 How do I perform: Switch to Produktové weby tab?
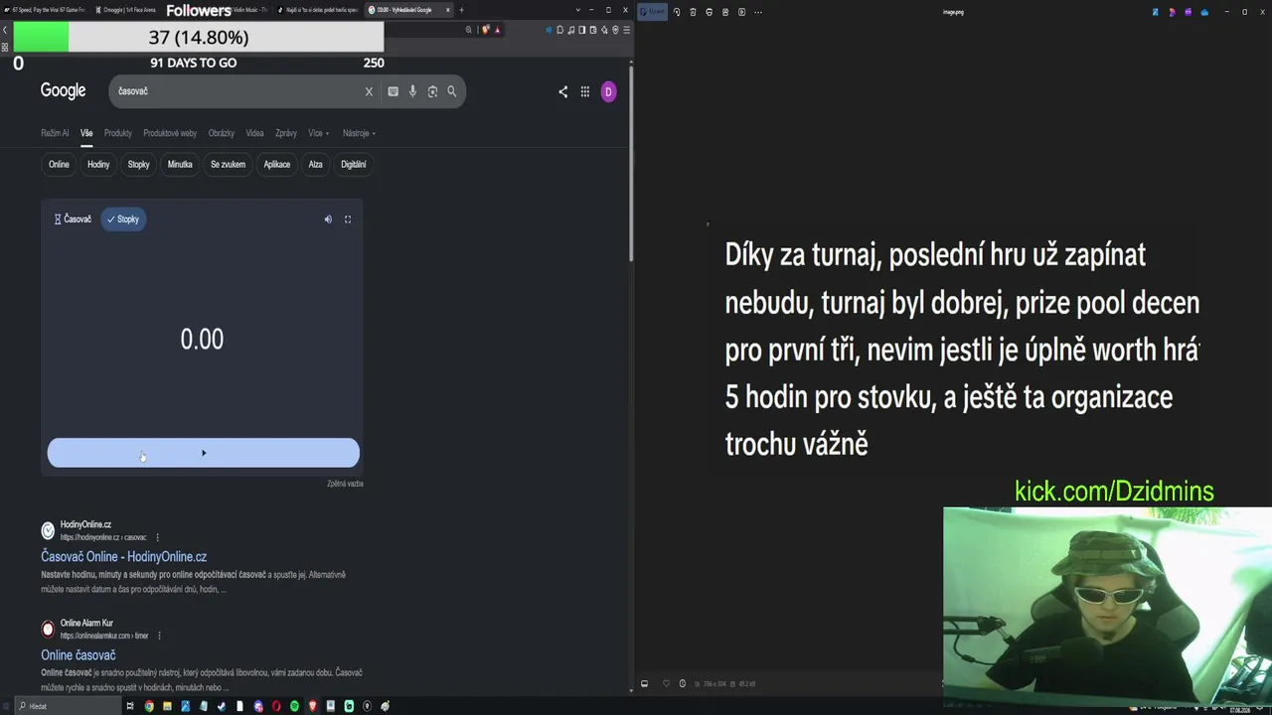[x=170, y=133]
